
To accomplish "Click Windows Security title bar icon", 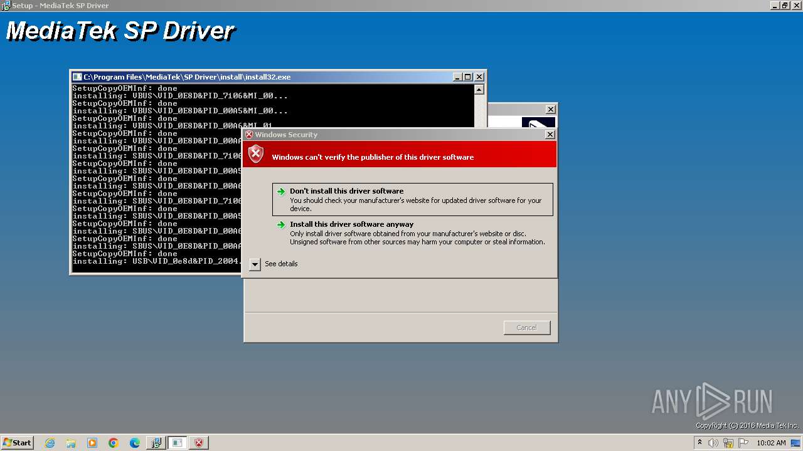I will (x=249, y=135).
